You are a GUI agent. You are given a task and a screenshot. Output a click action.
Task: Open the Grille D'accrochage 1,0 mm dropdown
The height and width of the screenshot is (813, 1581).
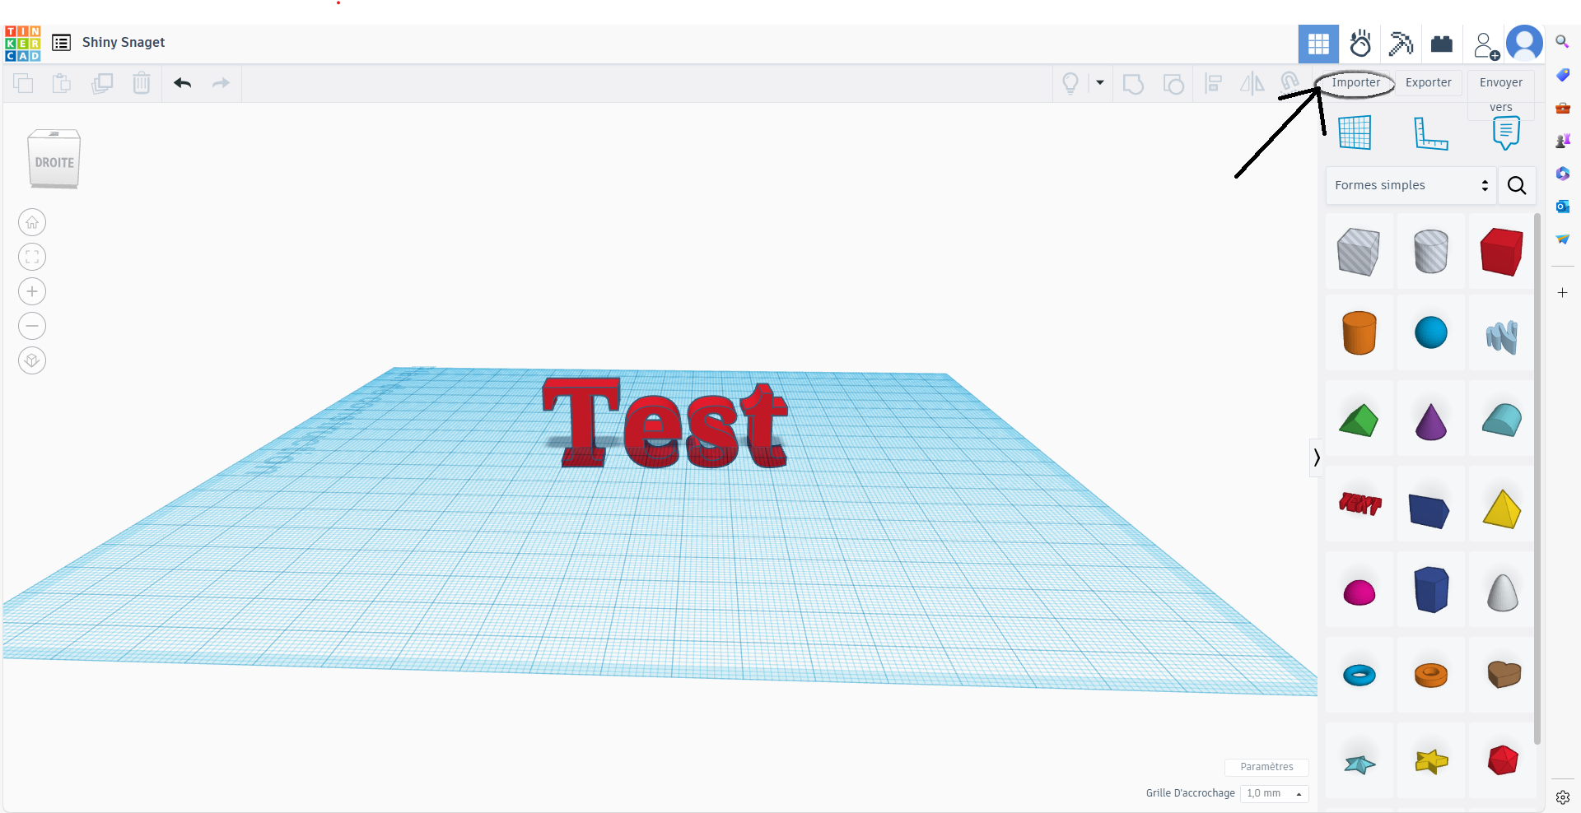pos(1274,793)
